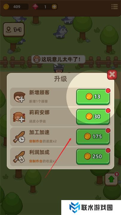Viewport: 121px width, 215px height.
Task: Open the 1-1 stage map button
Action: 14,30
